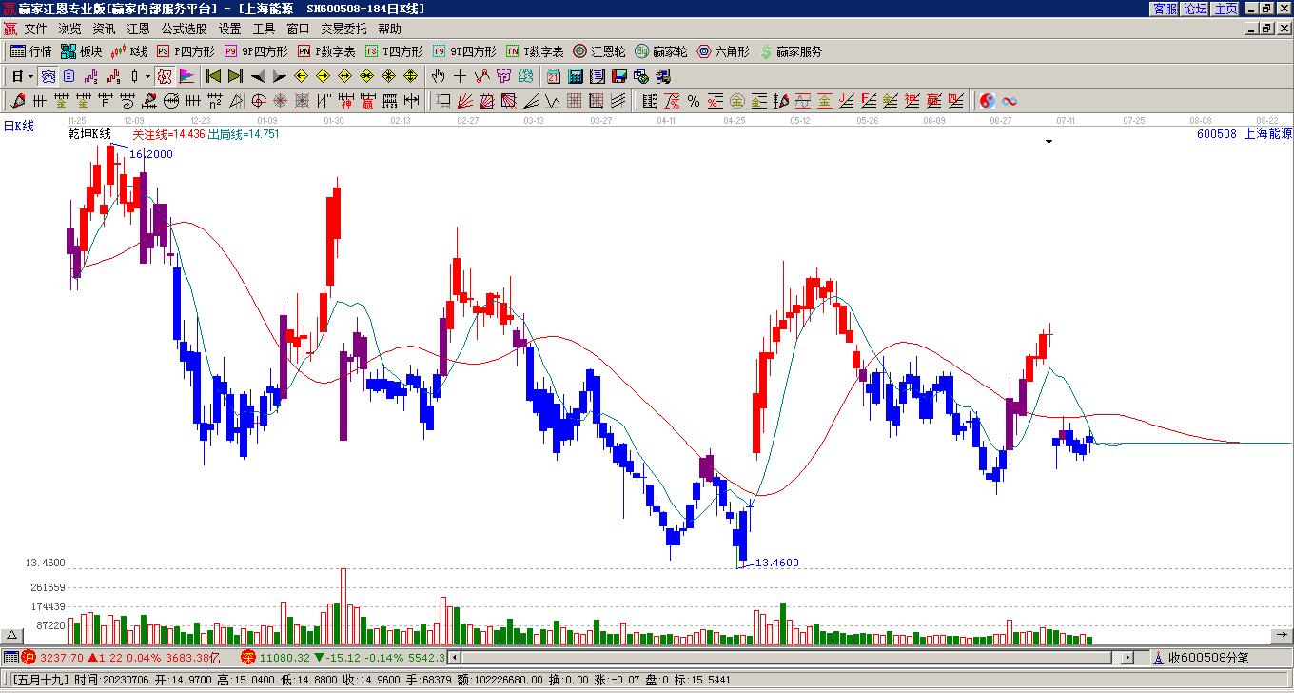Open the calculator icon in toolbar
Image resolution: width=1294 pixels, height=693 pixels.
pos(575,76)
